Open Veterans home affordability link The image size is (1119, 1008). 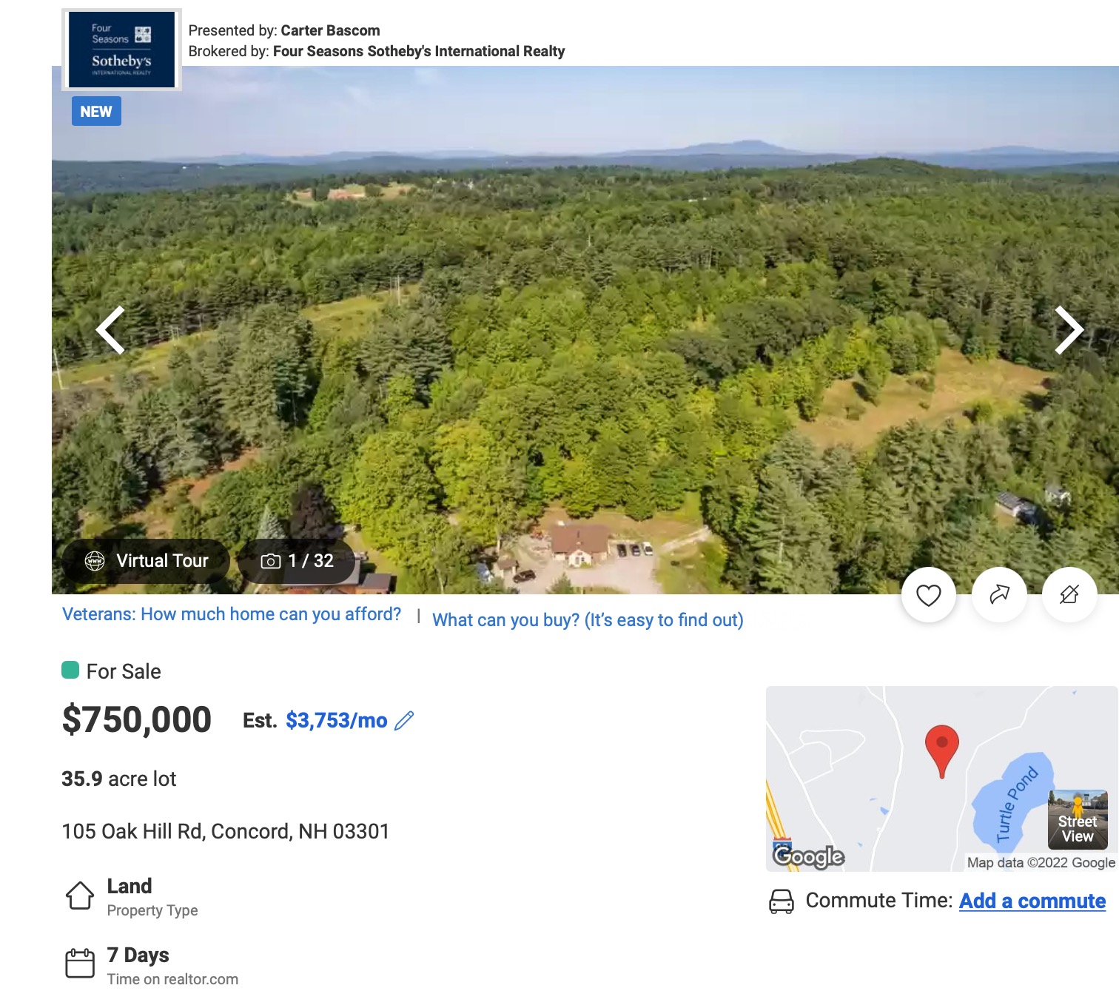click(232, 614)
